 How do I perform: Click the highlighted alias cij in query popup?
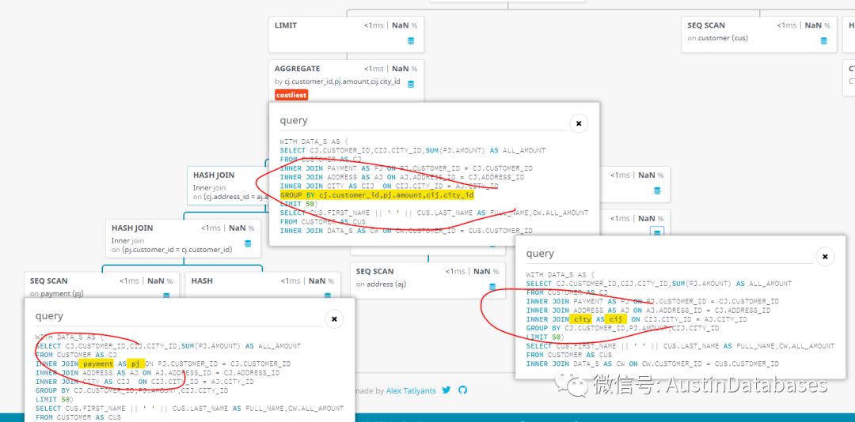pyautogui.click(x=616, y=319)
